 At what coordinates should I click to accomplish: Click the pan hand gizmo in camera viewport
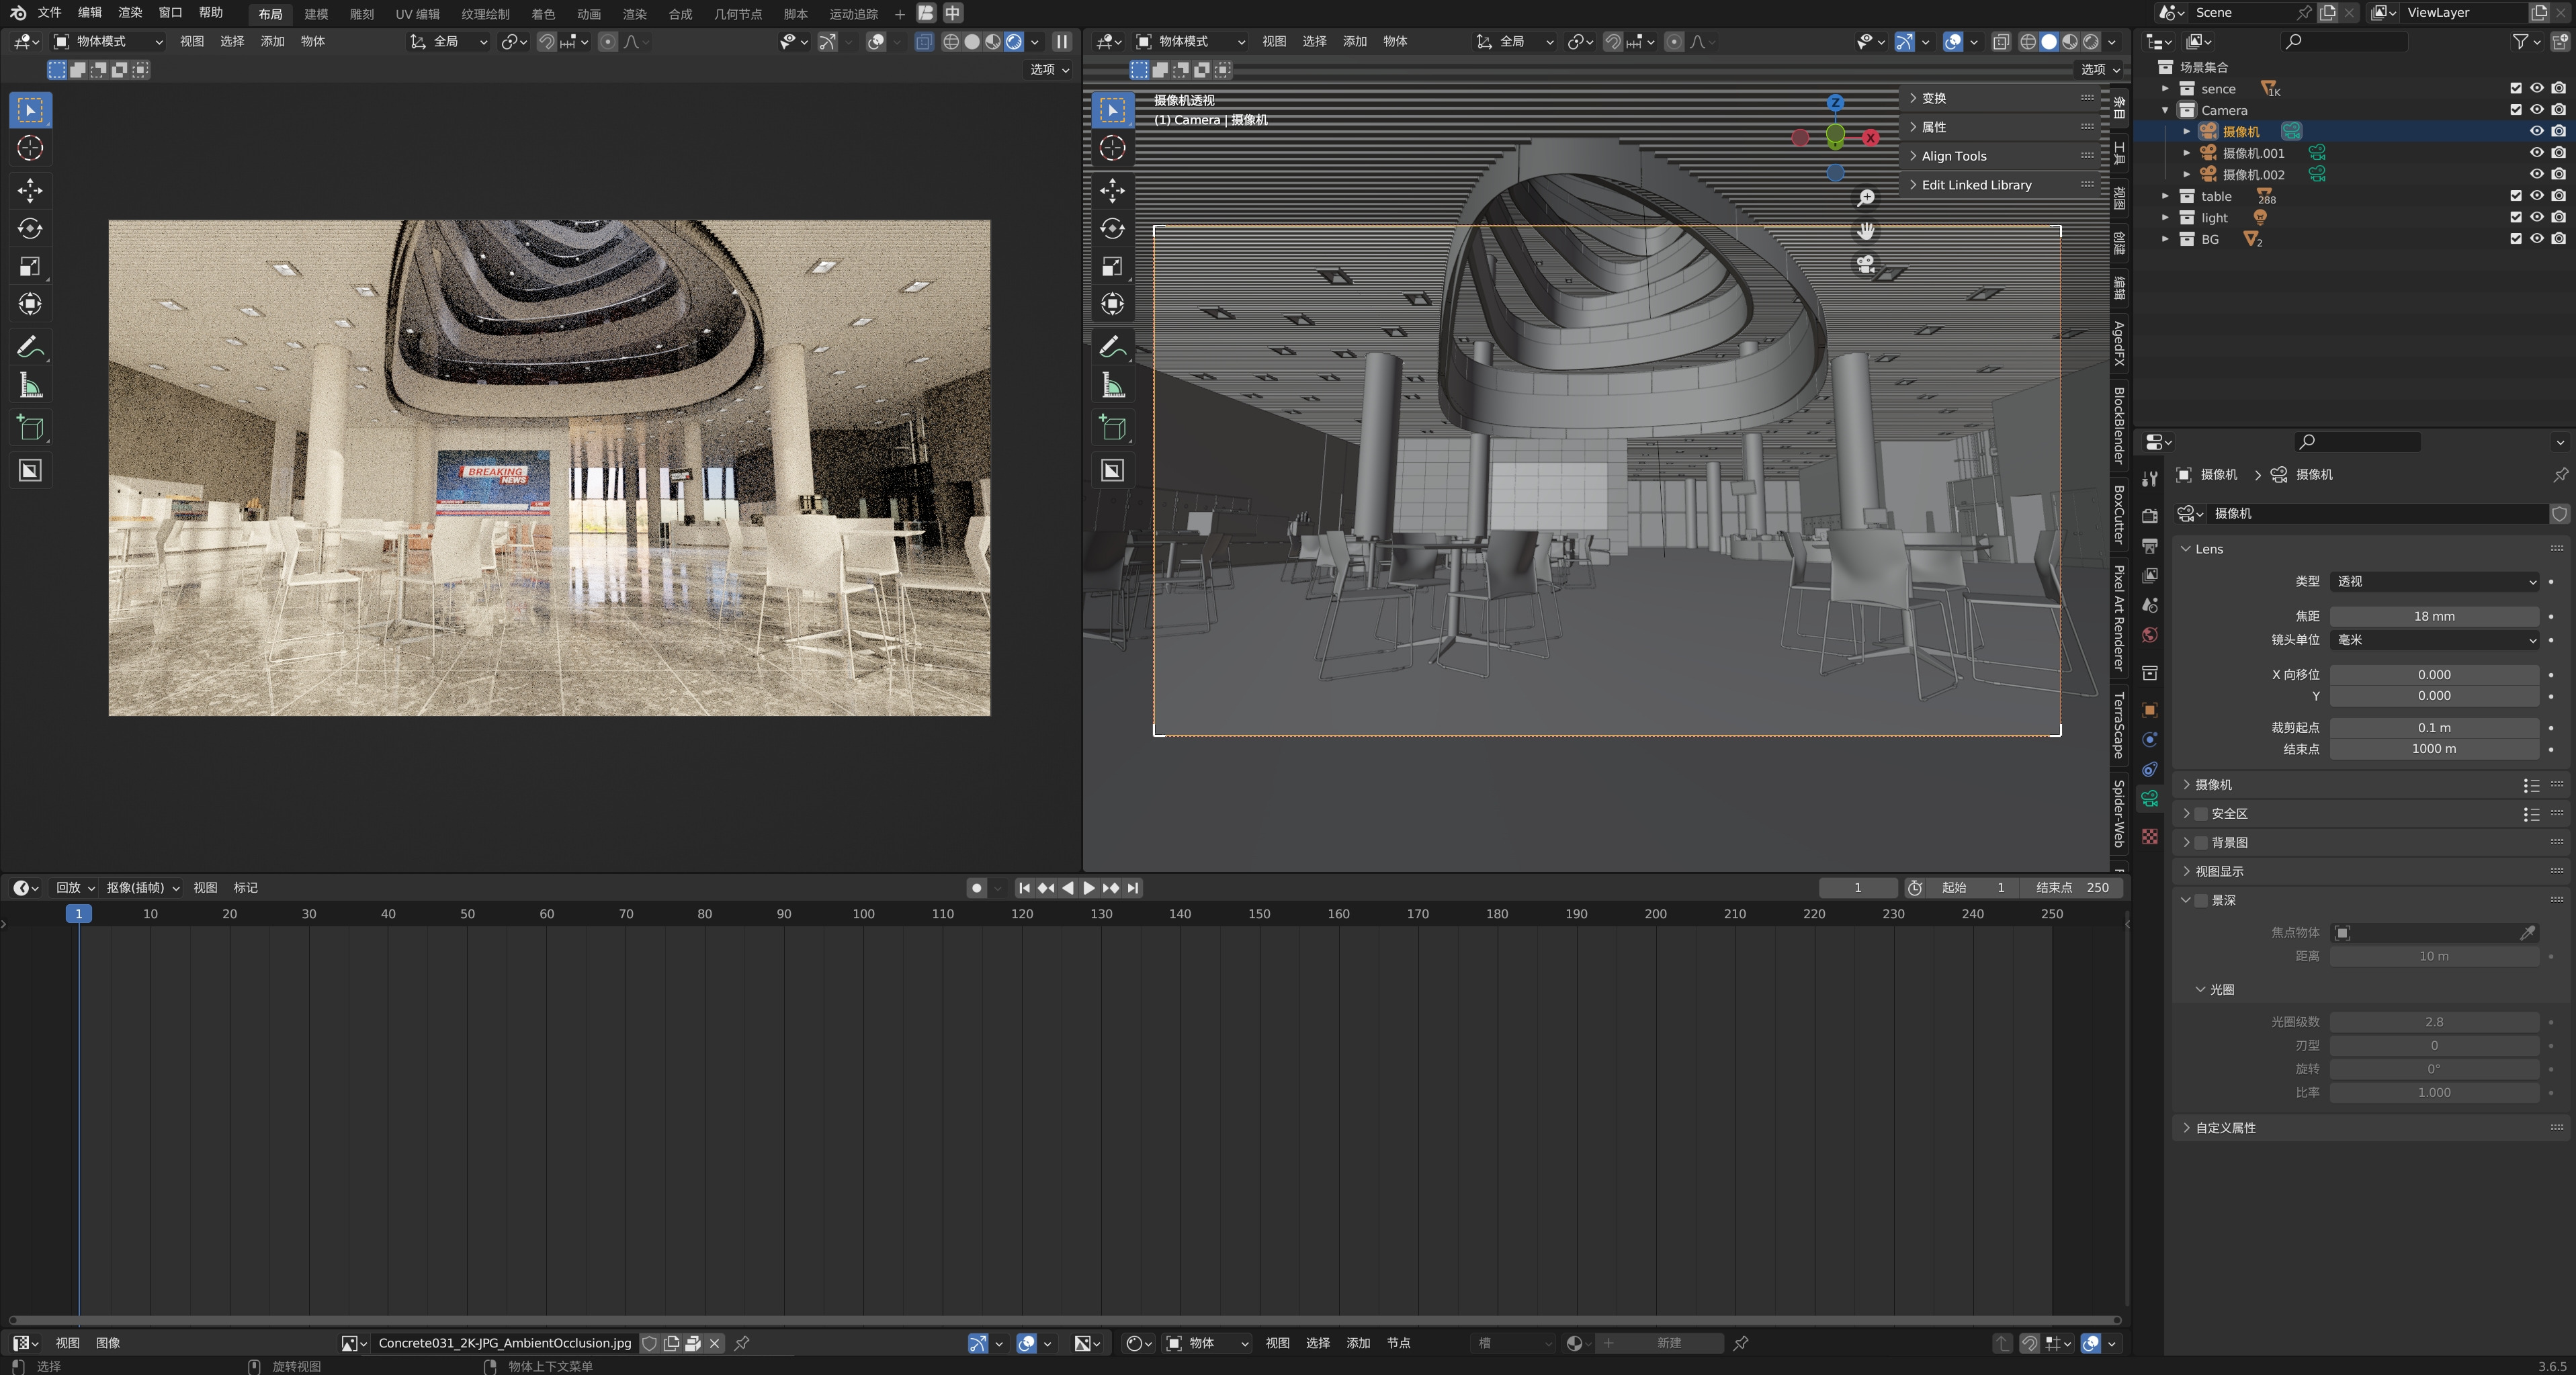click(1865, 231)
